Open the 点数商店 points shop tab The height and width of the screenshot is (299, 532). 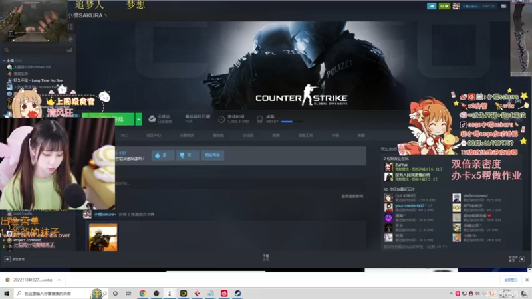tap(187, 136)
